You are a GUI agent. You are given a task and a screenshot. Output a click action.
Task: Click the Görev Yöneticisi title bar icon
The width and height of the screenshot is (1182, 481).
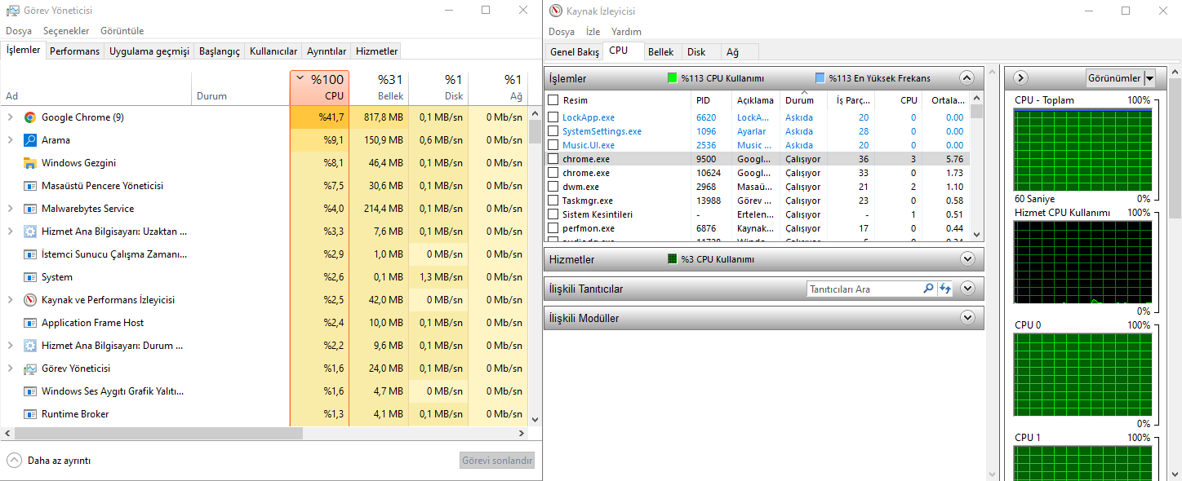pos(13,11)
